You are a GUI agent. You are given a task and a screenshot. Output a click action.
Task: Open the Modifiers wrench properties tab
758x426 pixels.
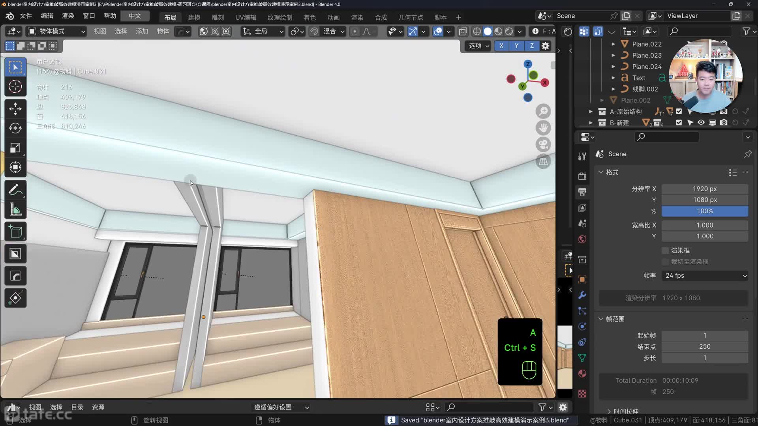click(x=582, y=295)
